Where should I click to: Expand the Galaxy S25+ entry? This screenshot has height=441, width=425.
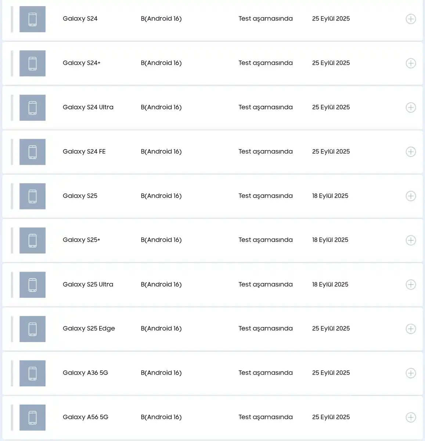tap(411, 240)
